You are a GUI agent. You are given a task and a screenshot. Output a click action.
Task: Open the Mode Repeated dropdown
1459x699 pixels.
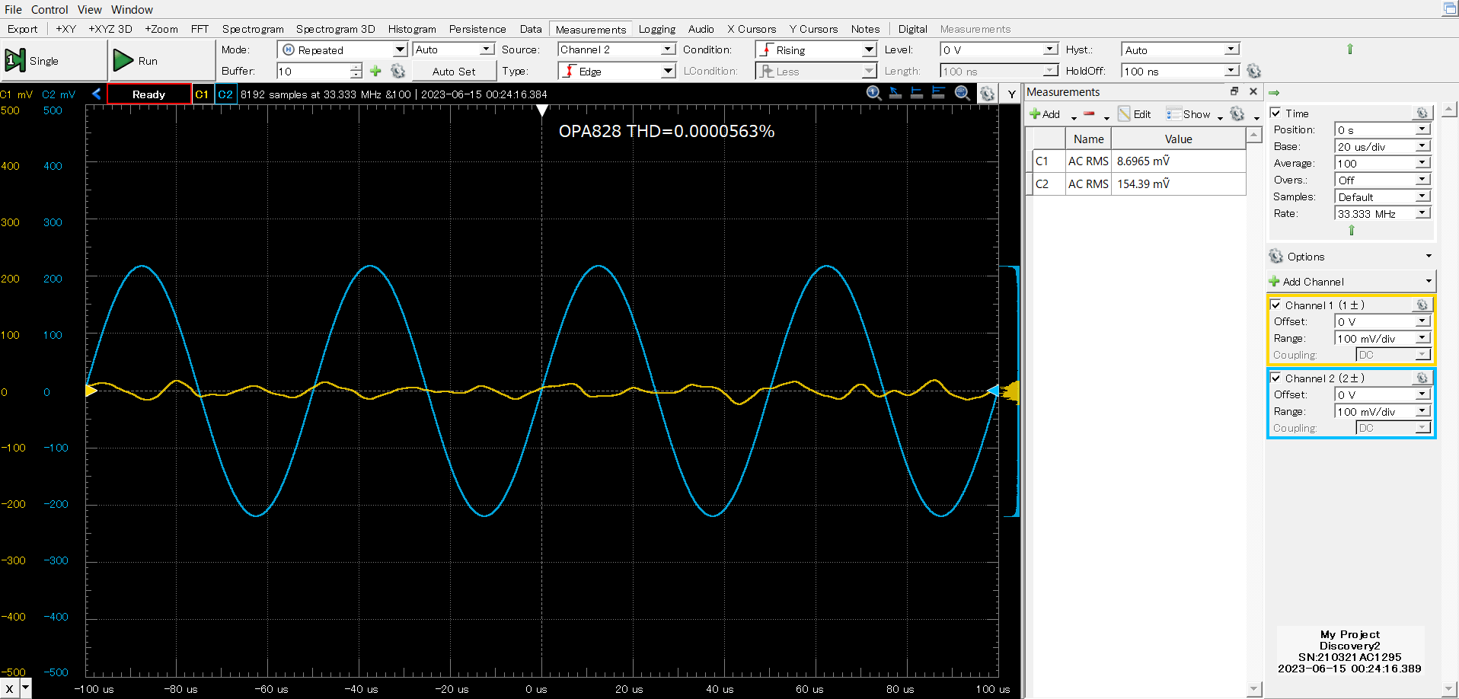tap(342, 49)
